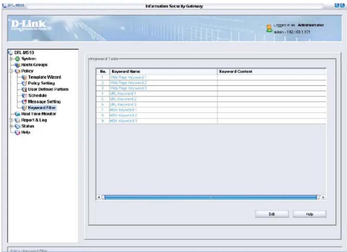This screenshot has width=347, height=252.
Task: Click the Policy folder icon
Action: 17,71
